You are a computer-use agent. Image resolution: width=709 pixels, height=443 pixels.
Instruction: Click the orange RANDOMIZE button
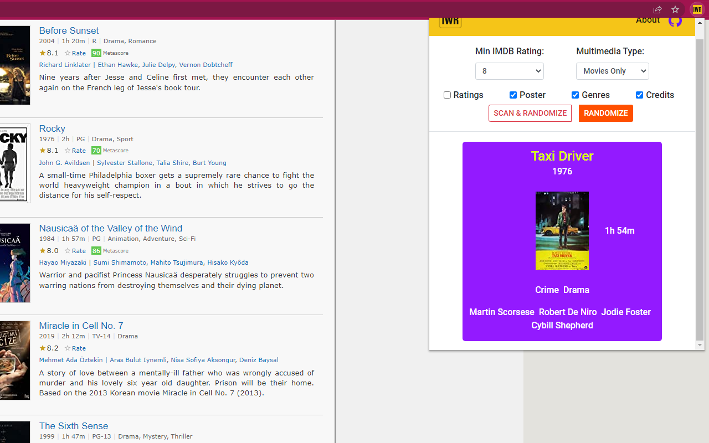(606, 113)
